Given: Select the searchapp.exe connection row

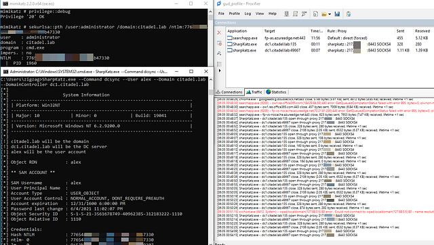Looking at the screenshot, I should tap(330, 38).
